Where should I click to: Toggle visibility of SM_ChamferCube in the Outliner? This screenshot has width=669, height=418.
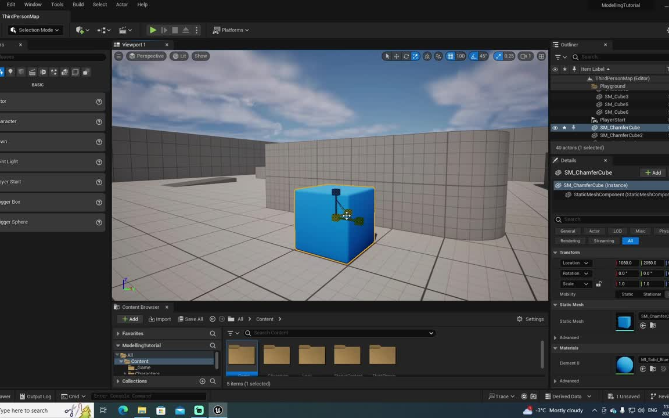click(x=555, y=127)
